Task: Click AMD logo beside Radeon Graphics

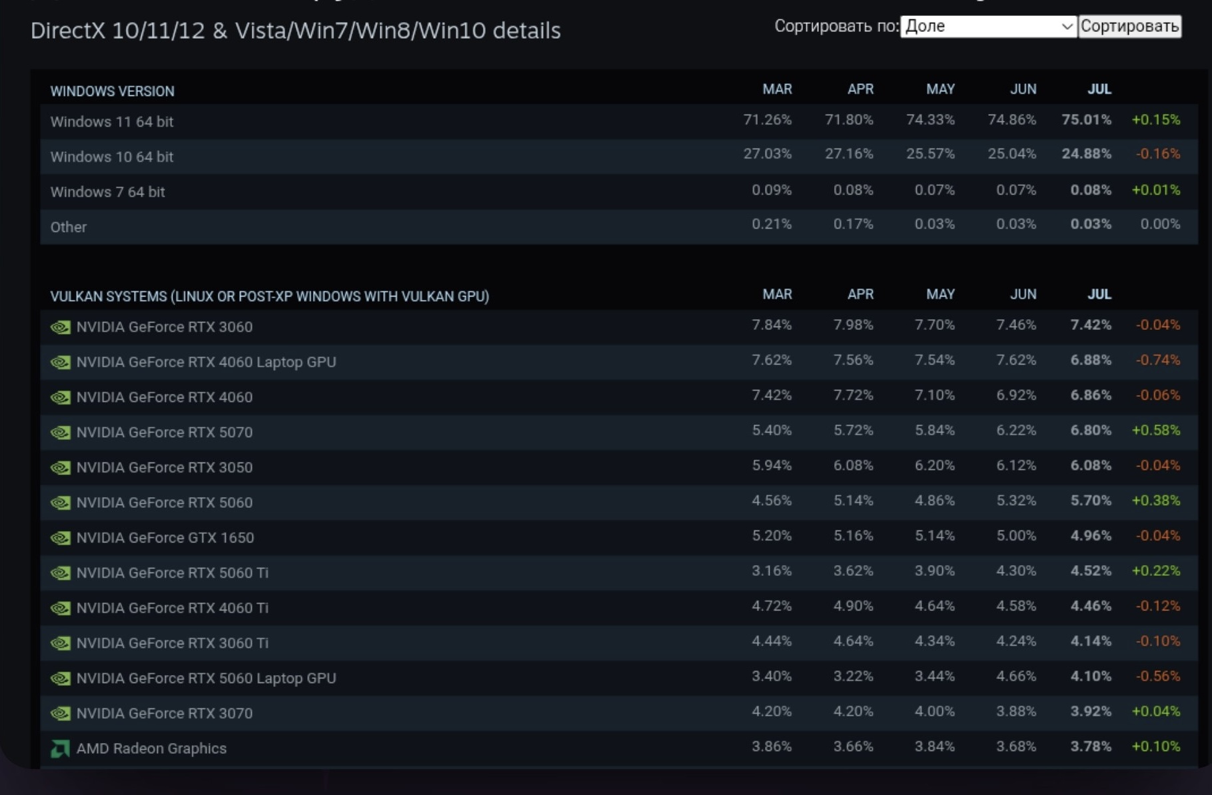Action: (x=61, y=749)
